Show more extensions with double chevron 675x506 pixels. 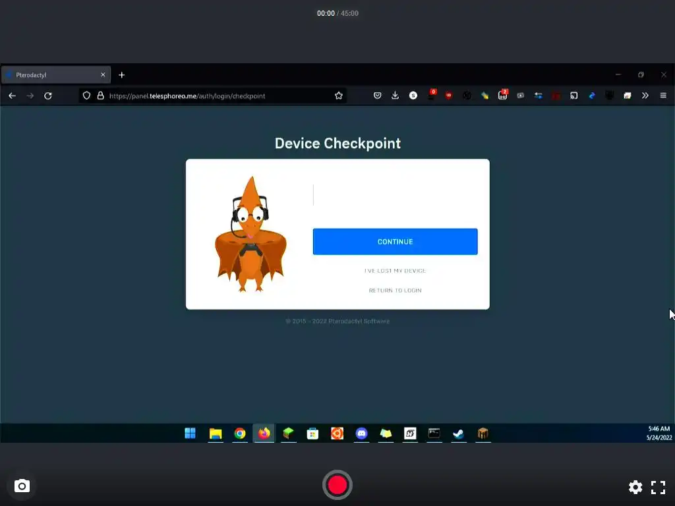[645, 96]
